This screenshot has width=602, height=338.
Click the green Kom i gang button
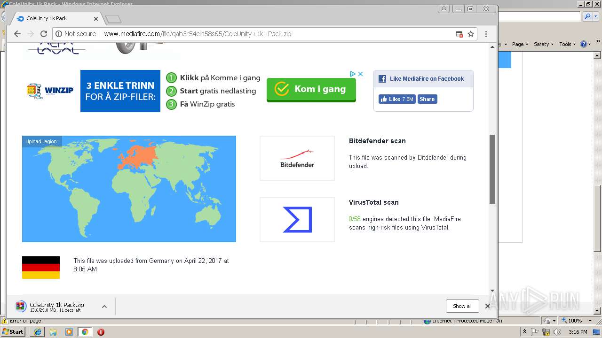click(x=311, y=89)
